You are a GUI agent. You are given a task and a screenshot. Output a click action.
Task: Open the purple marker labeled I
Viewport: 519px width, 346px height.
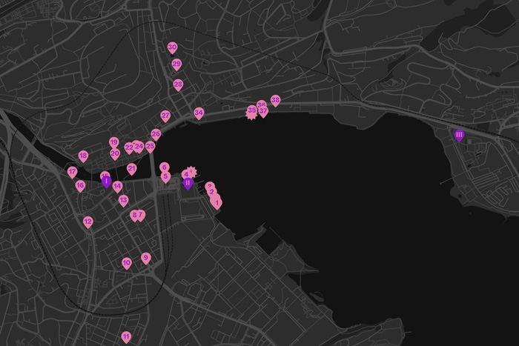106,181
